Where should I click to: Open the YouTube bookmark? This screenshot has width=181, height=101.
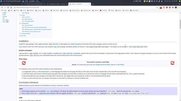(x=103, y=10)
